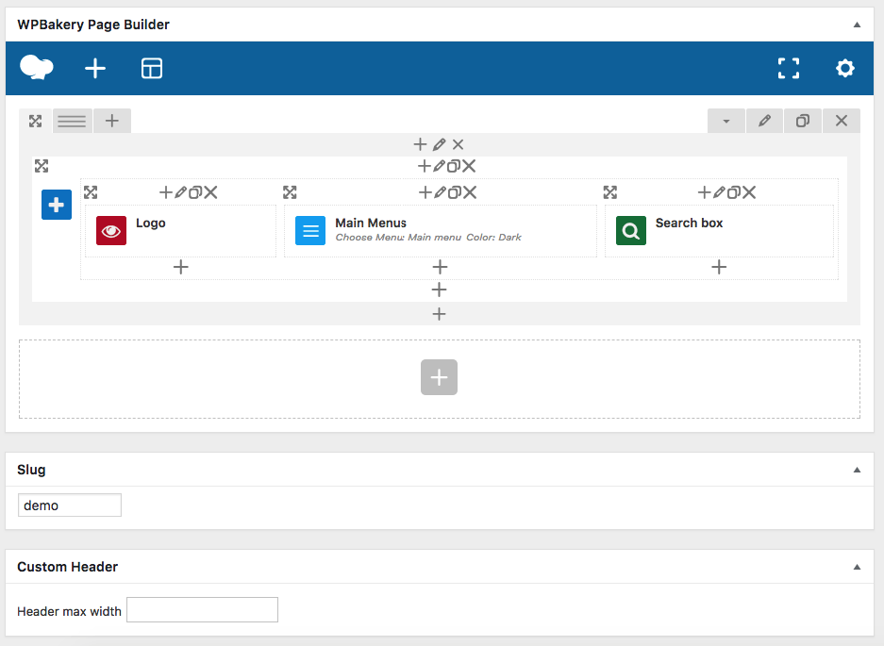Clone the Main Menus column
This screenshot has width=884, height=646.
[455, 192]
